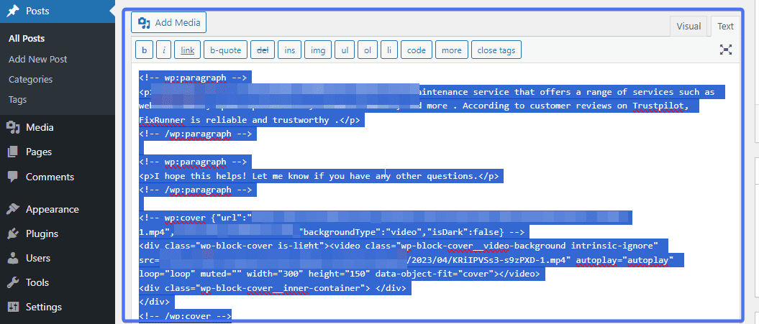Image resolution: width=759 pixels, height=324 pixels.
Task: Click the Plugins plug icon
Action: point(12,233)
